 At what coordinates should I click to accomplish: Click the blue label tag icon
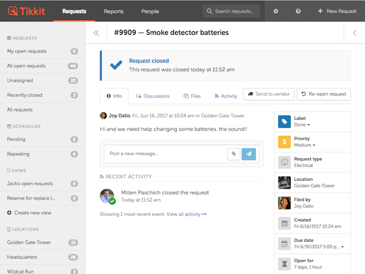[284, 122]
